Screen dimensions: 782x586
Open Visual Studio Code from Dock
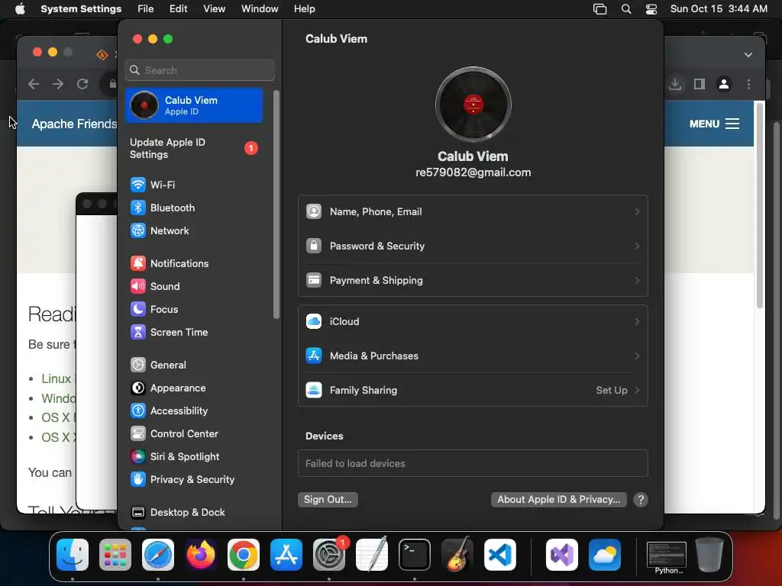click(x=500, y=555)
